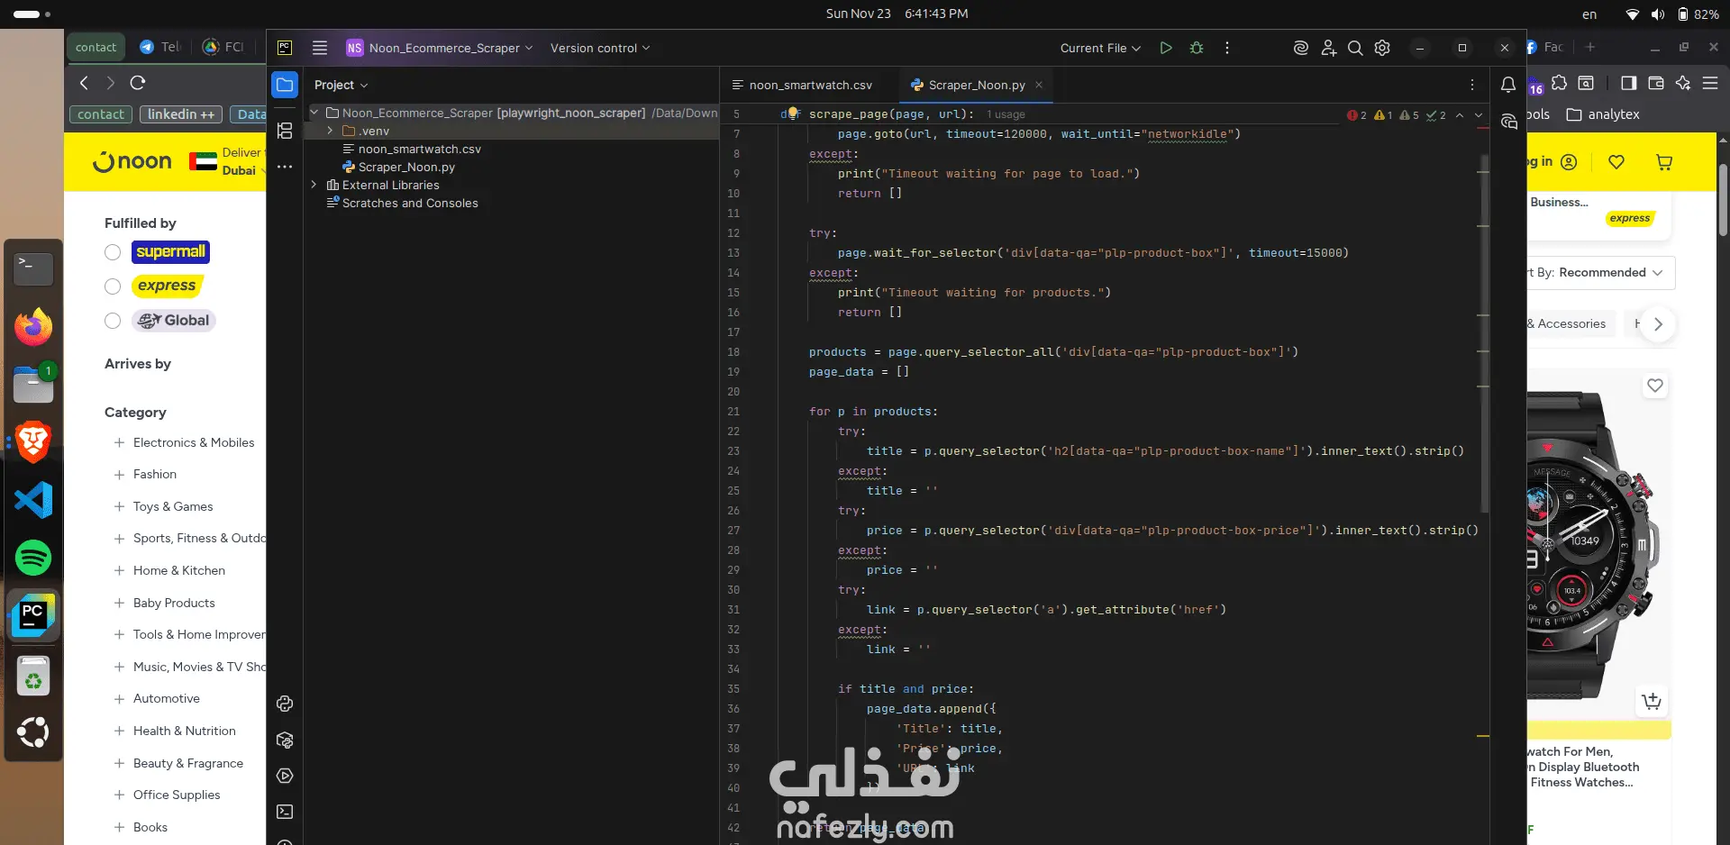Select noon_smartwatch.csv in the project tree
The image size is (1730, 845).
coord(420,149)
